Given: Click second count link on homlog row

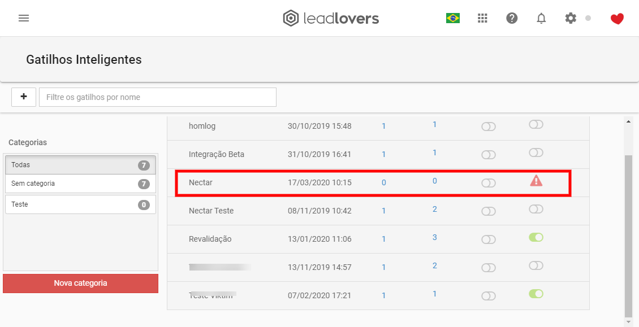Looking at the screenshot, I should pos(434,124).
